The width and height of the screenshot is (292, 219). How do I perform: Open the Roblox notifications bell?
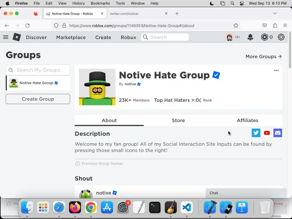250,37
